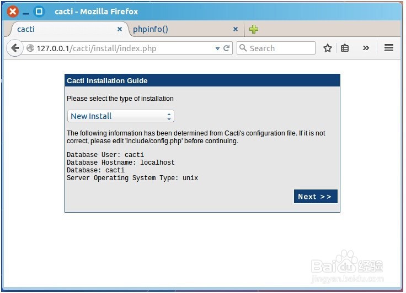Open a new tab with green plus

coord(254,29)
